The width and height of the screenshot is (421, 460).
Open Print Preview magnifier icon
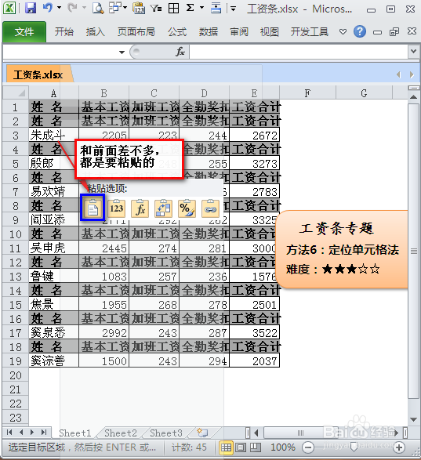coord(98,8)
